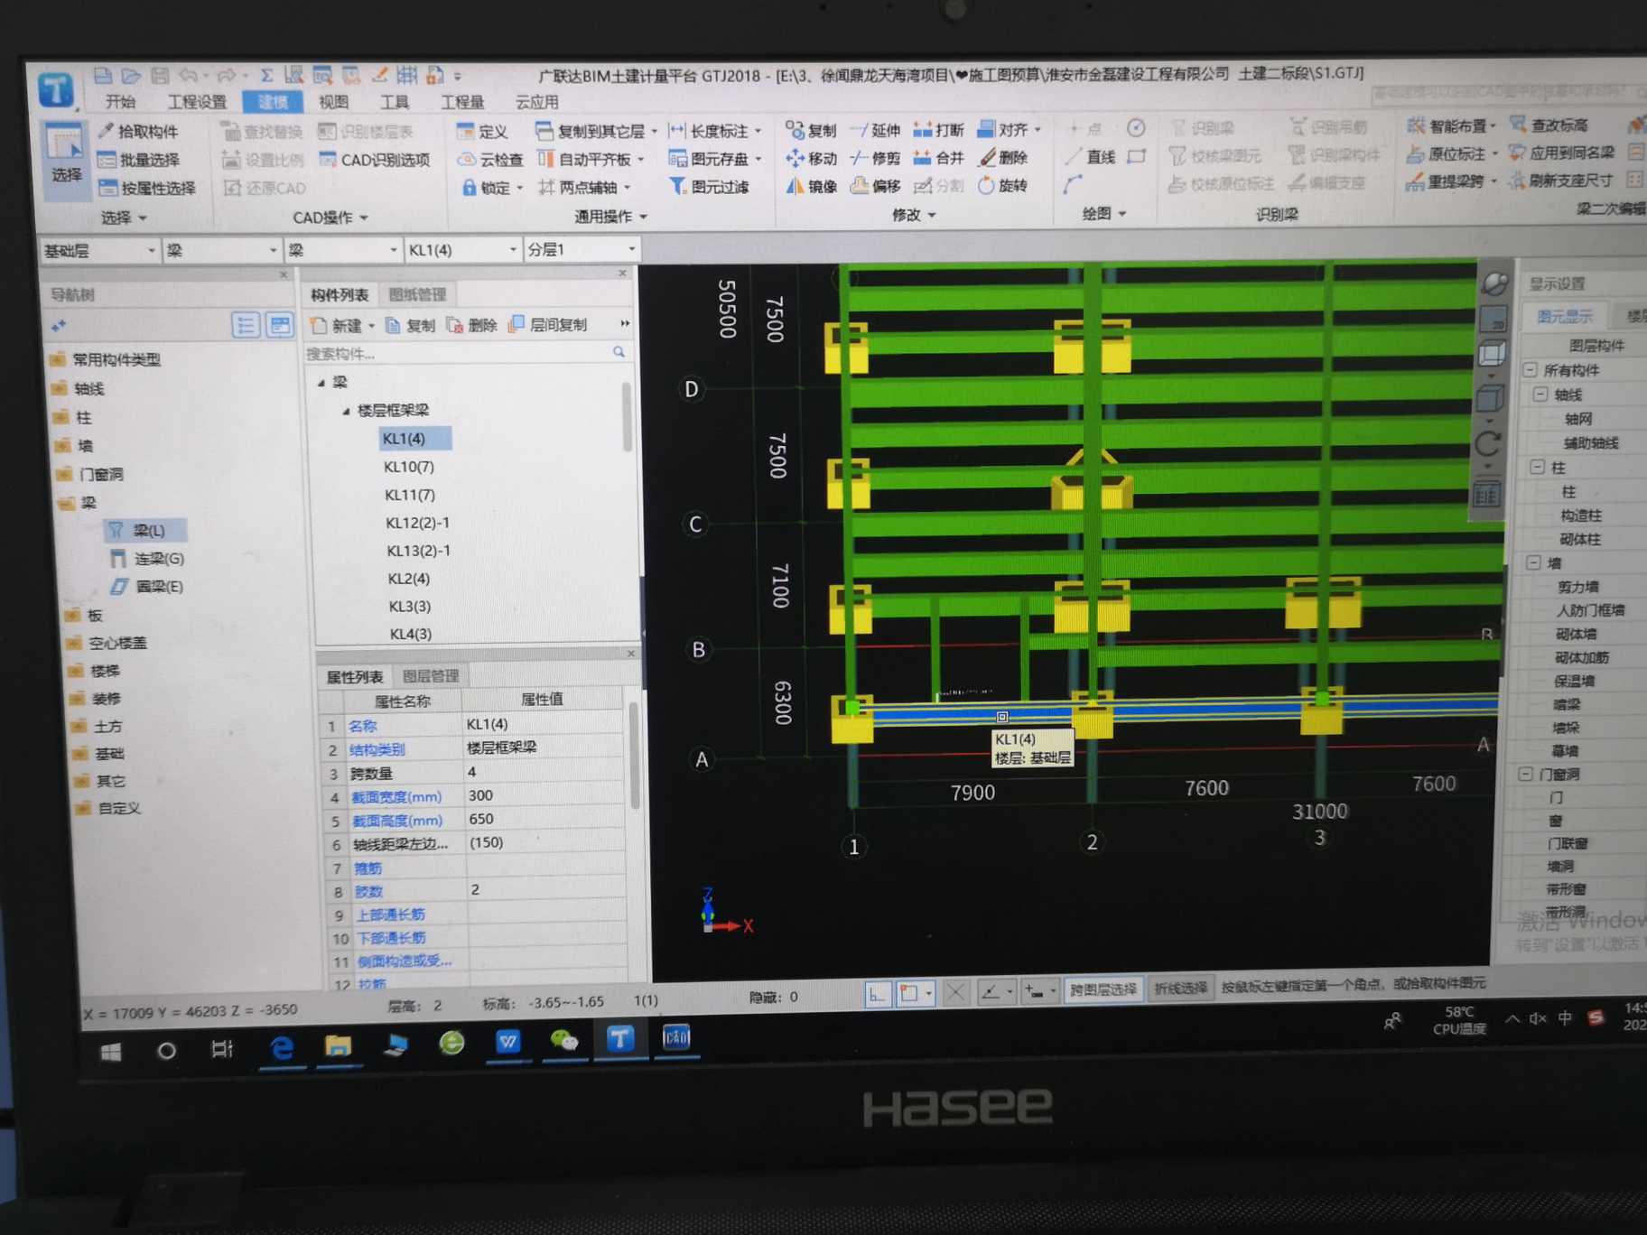Click 复制 in component list toolbar
The image size is (1647, 1235).
[410, 326]
